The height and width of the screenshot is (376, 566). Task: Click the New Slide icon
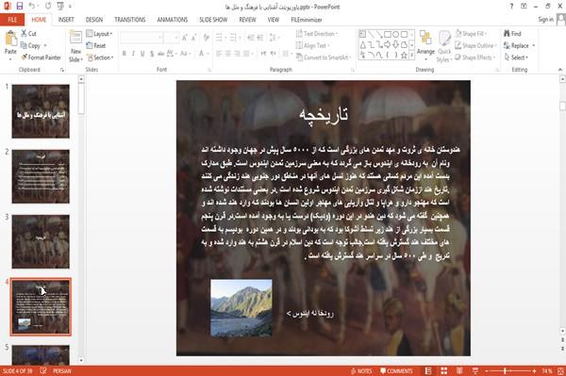coord(75,38)
